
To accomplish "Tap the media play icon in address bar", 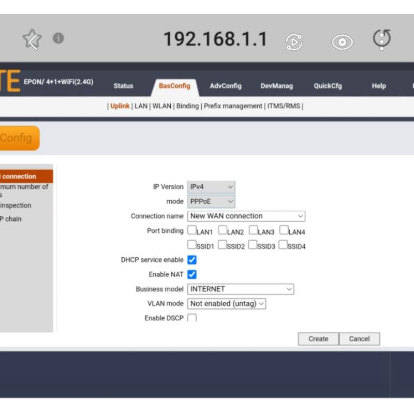I will (x=294, y=41).
